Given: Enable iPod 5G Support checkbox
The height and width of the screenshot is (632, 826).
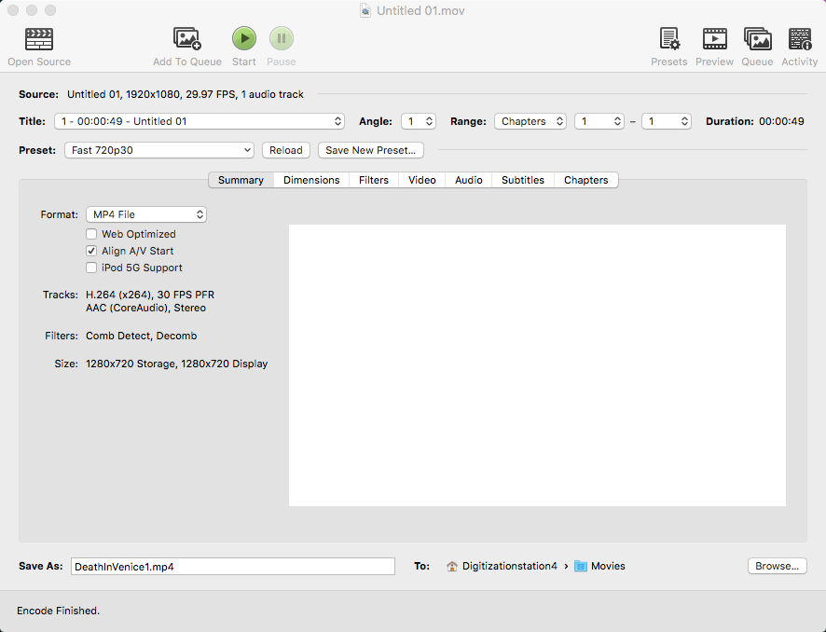Looking at the screenshot, I should [x=91, y=268].
